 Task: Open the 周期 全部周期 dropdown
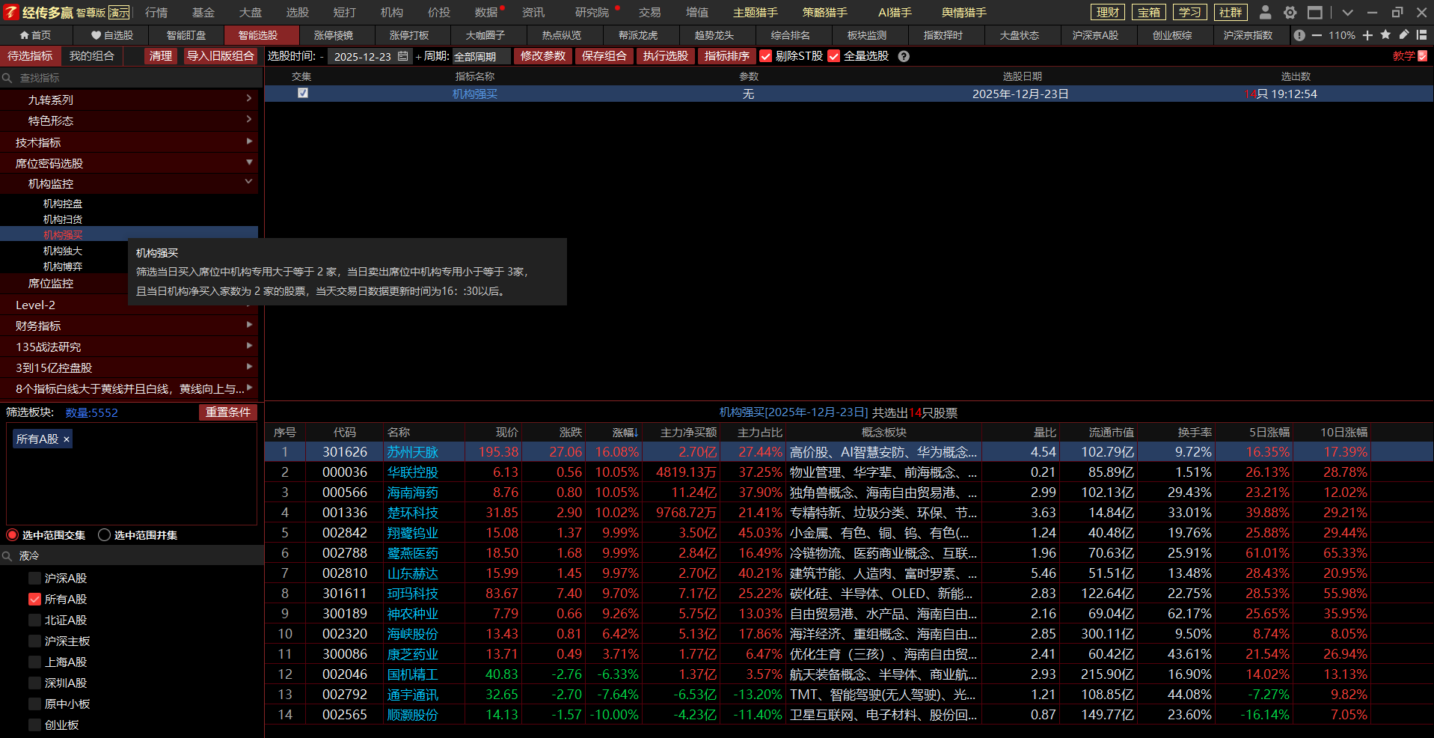(x=481, y=56)
